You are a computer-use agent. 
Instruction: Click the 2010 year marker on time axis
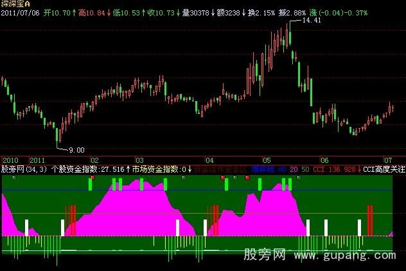(10, 159)
